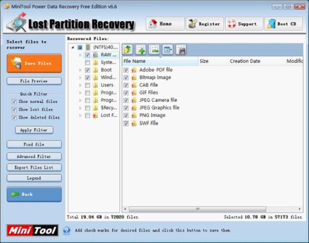309x243 pixels.
Task: Toggle Show deleted files checkbox
Action: 14,117
